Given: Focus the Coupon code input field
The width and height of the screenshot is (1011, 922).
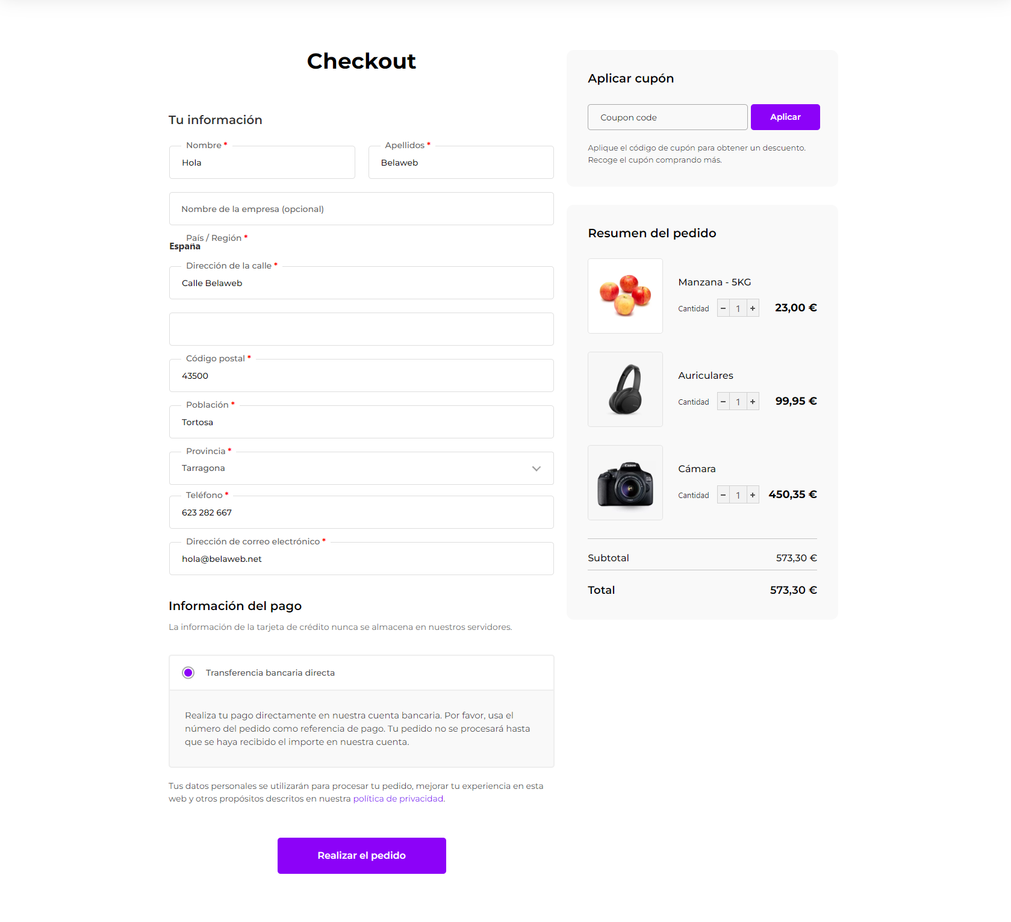Looking at the screenshot, I should click(667, 117).
